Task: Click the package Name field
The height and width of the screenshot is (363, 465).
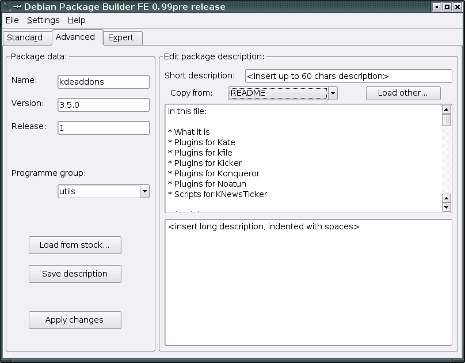Action: click(104, 82)
